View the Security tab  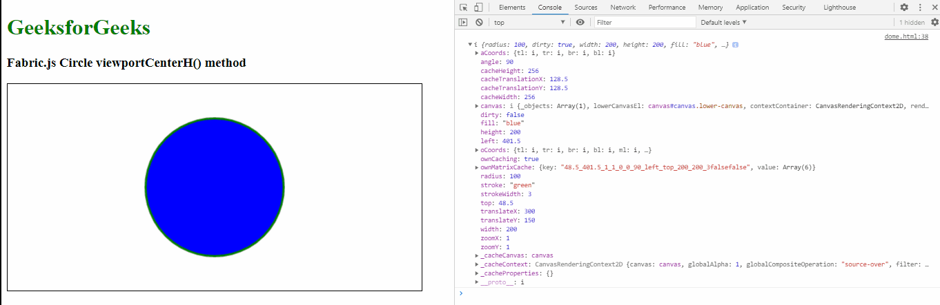point(794,7)
